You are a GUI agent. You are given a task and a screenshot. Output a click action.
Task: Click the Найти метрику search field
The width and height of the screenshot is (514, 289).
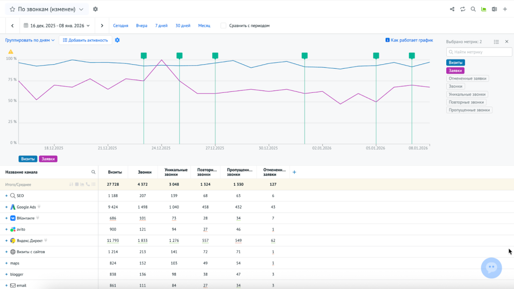[x=479, y=52]
